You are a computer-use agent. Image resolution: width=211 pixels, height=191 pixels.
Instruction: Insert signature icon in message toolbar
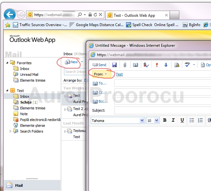click(177, 65)
